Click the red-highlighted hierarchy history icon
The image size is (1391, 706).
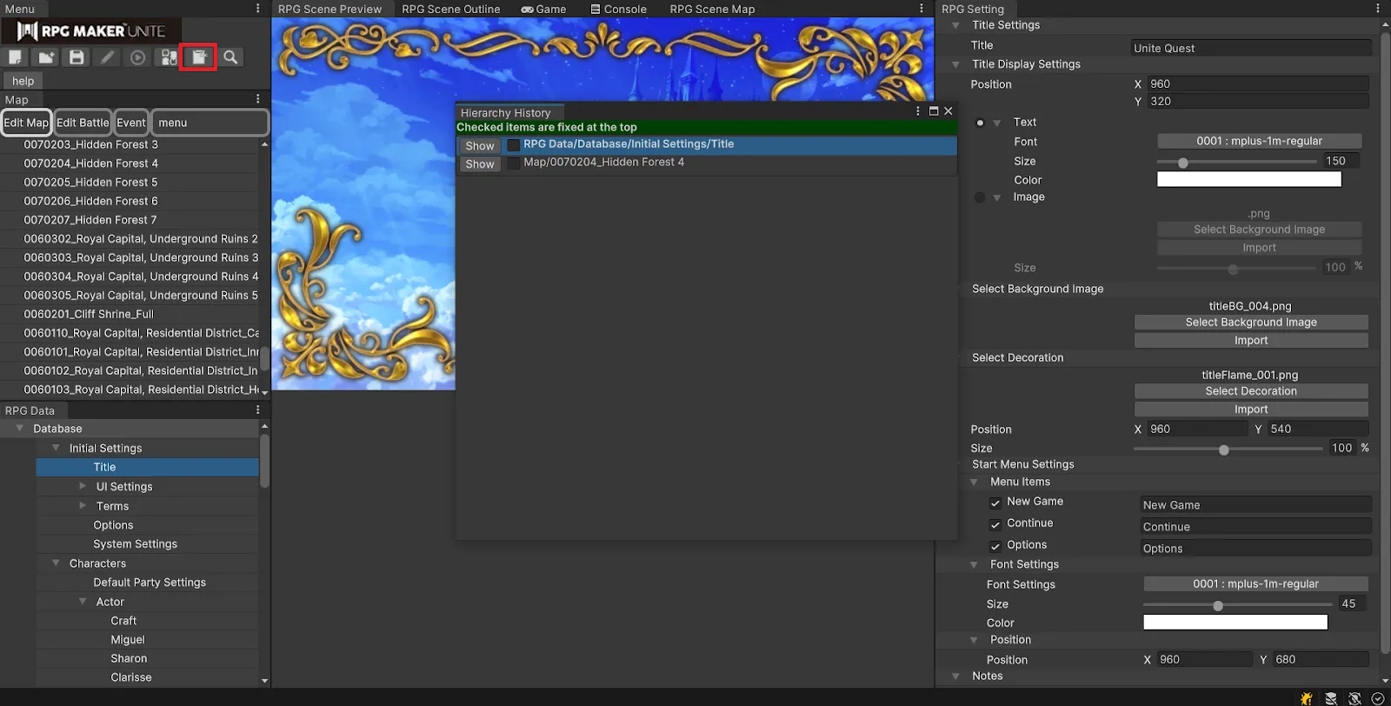point(199,57)
